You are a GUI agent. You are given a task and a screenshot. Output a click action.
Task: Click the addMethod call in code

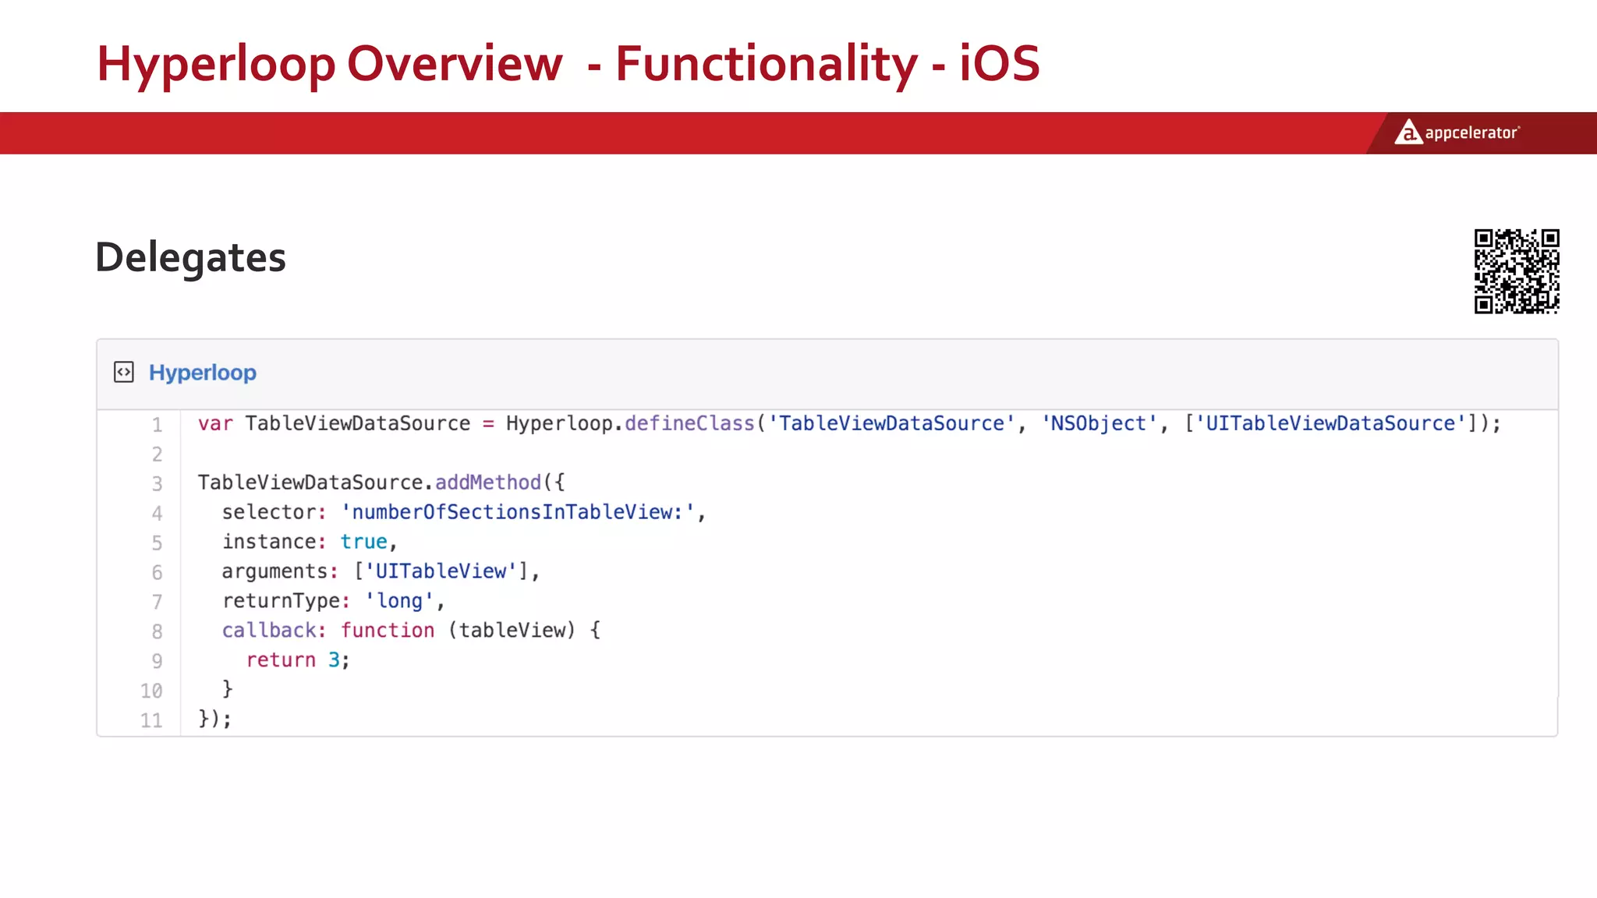point(487,483)
